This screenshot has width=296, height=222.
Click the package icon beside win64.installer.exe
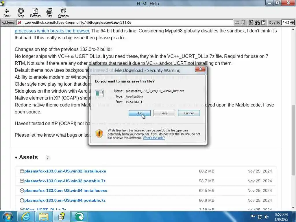pyautogui.click(x=22, y=191)
